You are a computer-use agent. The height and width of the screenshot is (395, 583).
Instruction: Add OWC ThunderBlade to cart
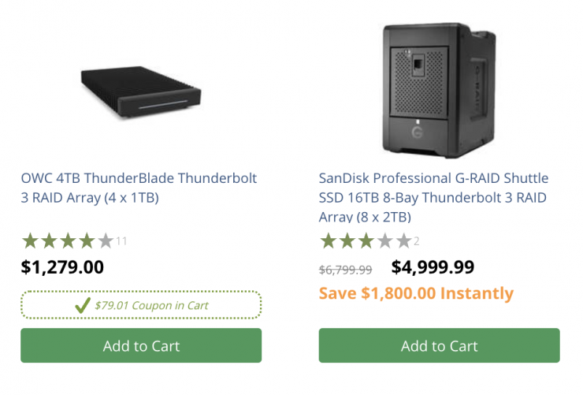click(141, 345)
